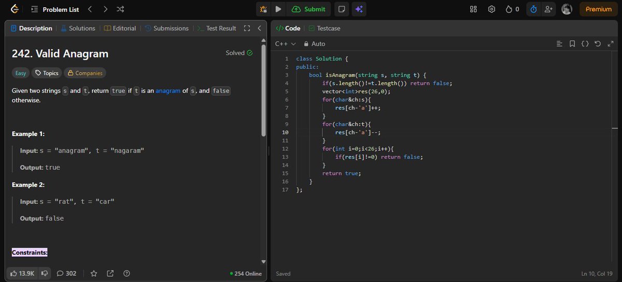Image resolution: width=622 pixels, height=282 pixels.
Task: Switch to the Solutions tab
Action: [x=78, y=28]
